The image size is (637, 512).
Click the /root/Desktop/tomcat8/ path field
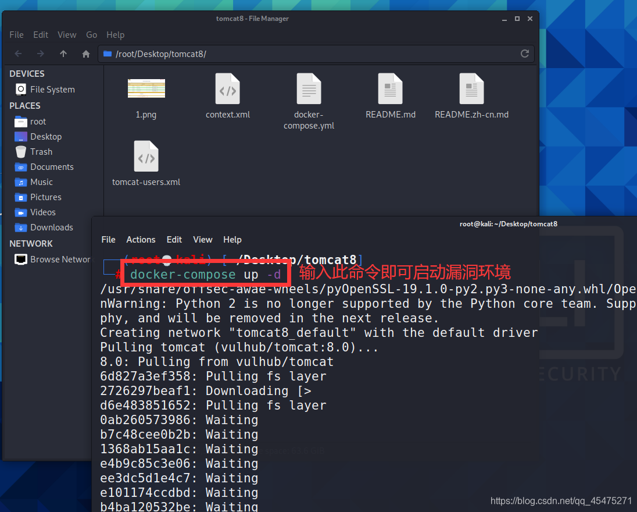pos(316,54)
